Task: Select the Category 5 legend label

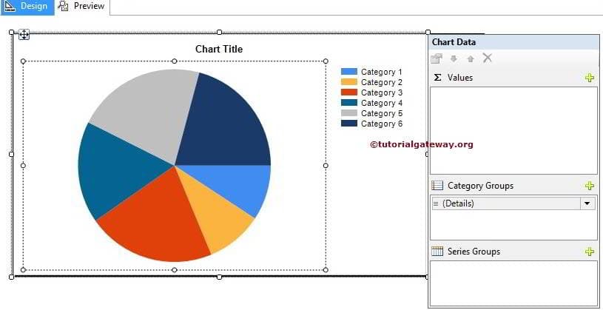Action: 382,113
